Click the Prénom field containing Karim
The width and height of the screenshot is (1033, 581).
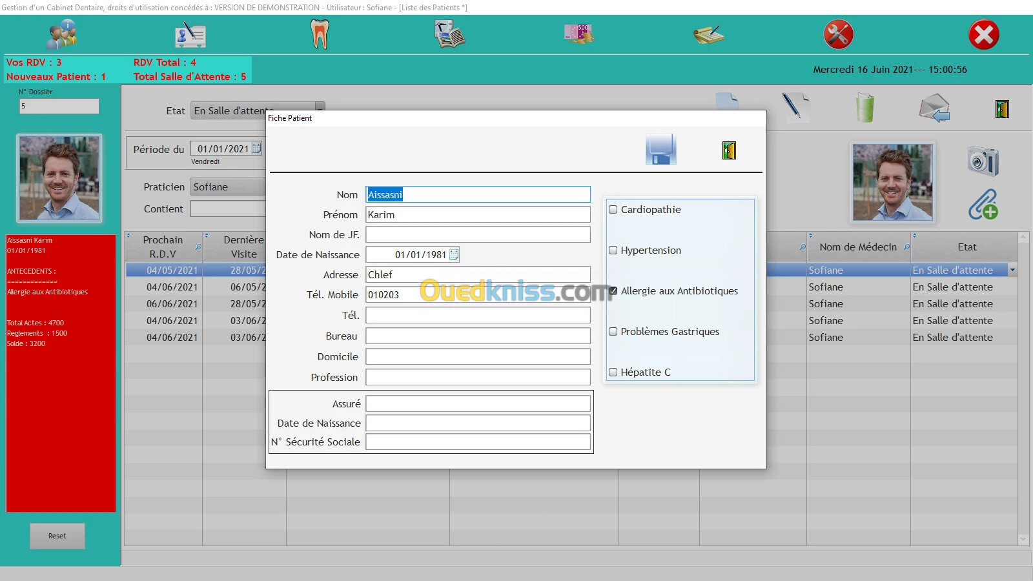coord(478,214)
